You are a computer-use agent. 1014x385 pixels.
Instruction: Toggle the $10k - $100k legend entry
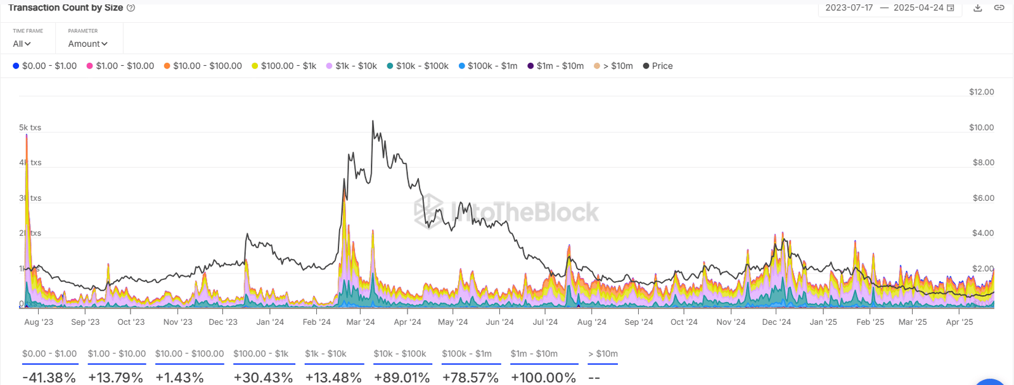click(x=418, y=66)
